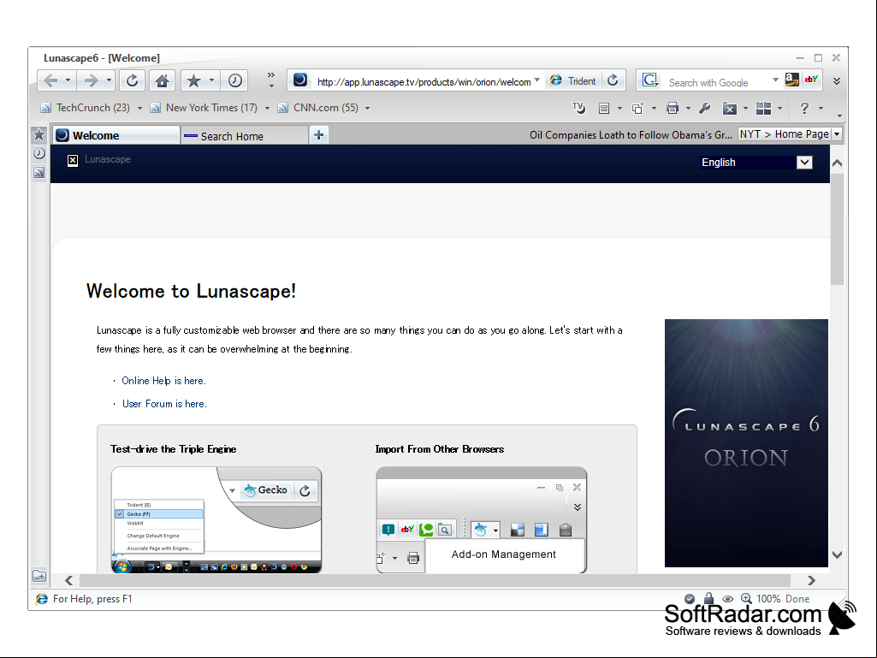Image resolution: width=877 pixels, height=658 pixels.
Task: Expand the Favorites star dropdown arrow
Action: point(211,80)
